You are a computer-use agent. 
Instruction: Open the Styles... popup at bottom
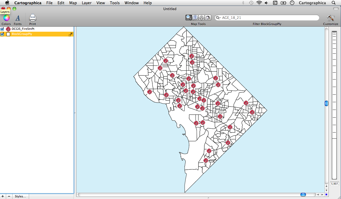click(21, 196)
